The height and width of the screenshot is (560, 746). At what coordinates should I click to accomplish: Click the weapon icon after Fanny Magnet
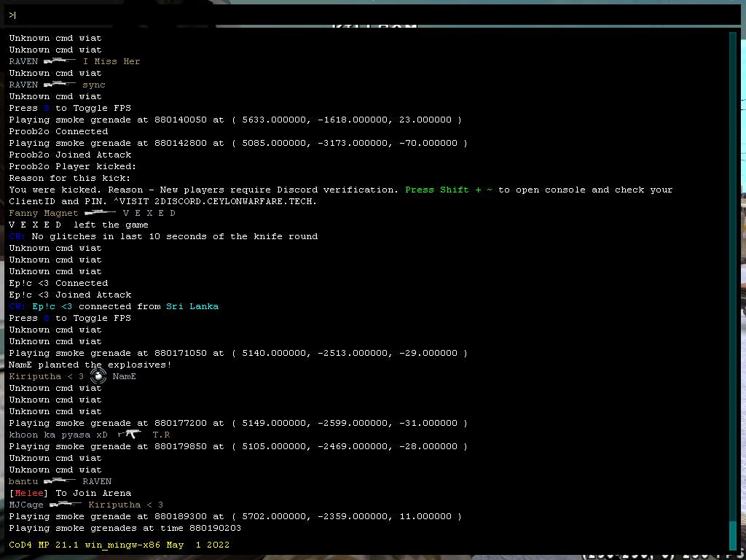click(100, 213)
